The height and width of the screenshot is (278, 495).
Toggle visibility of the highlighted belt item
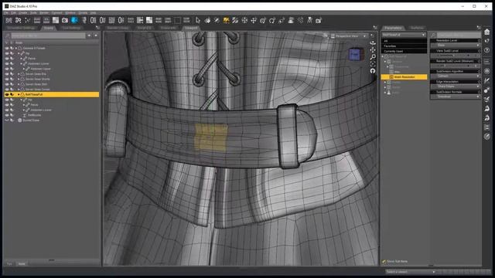[x=7, y=94]
